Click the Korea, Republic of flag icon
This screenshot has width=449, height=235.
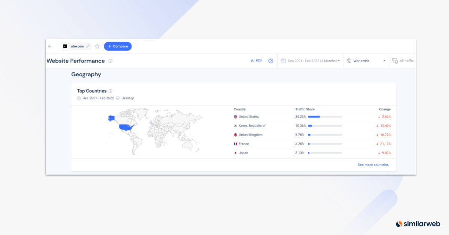(235, 126)
